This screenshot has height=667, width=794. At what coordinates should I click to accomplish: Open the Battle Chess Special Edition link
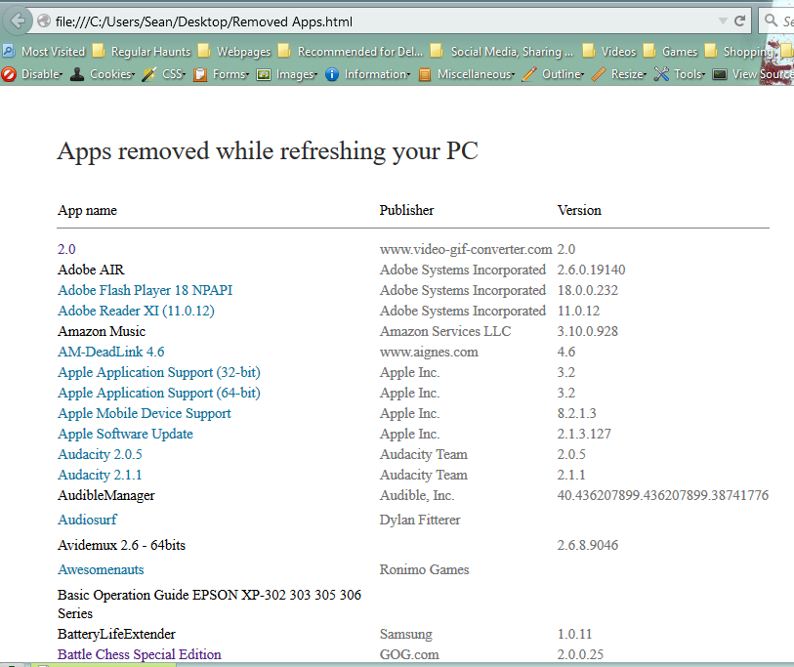click(140, 654)
